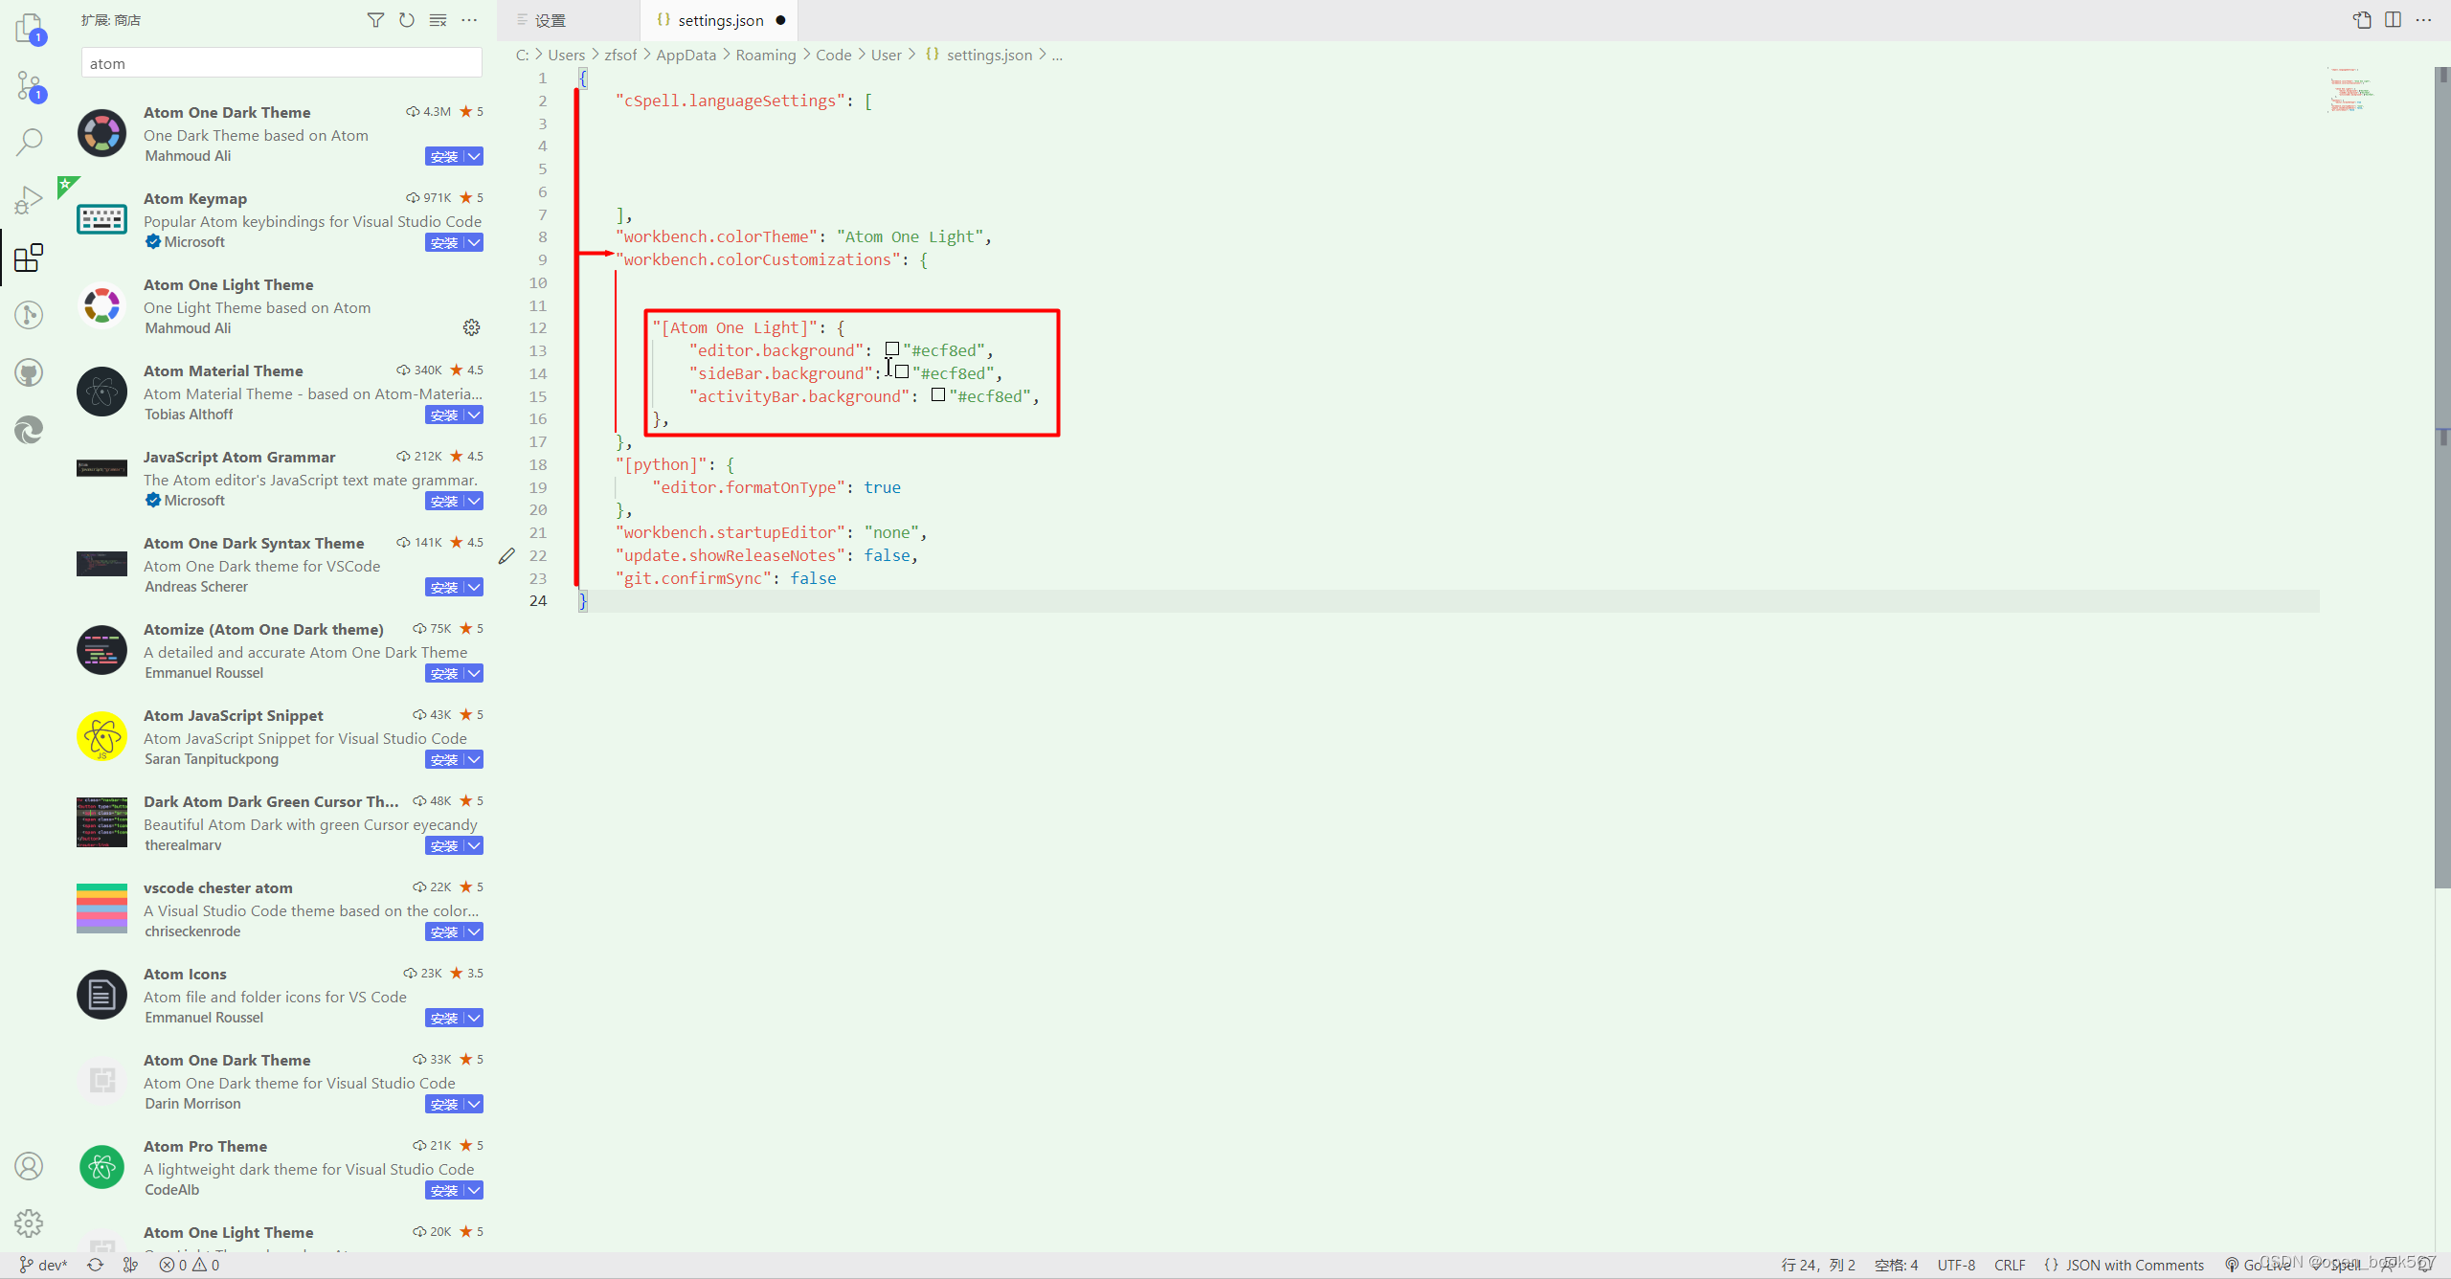Switch to the settings.json tab

(719, 20)
